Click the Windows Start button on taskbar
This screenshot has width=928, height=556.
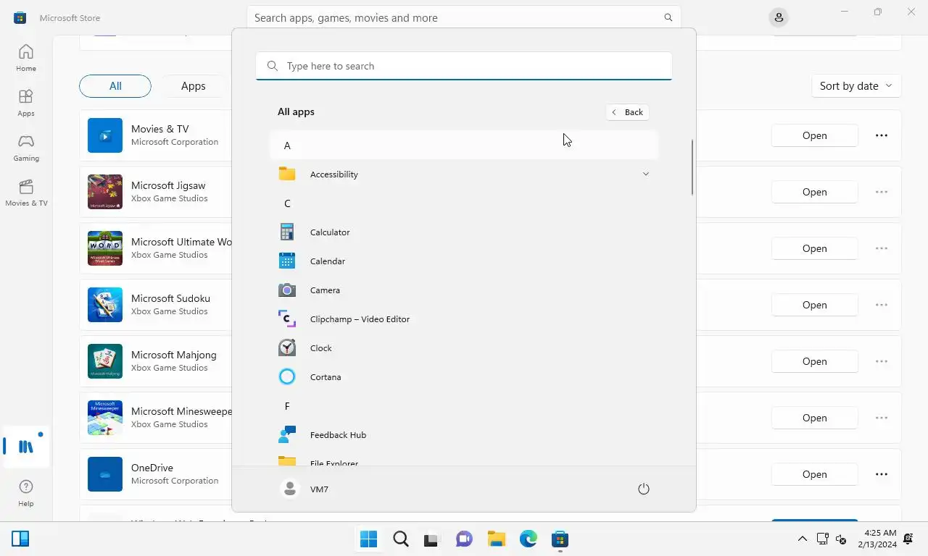368,539
